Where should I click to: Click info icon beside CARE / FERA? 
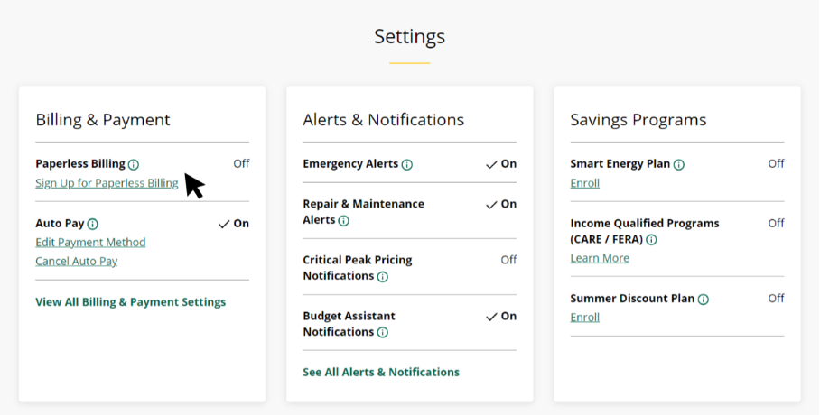pyautogui.click(x=651, y=240)
